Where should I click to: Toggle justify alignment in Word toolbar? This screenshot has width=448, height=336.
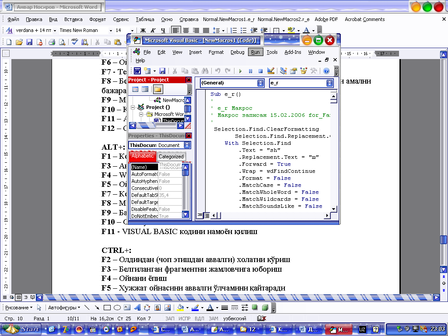point(206,30)
